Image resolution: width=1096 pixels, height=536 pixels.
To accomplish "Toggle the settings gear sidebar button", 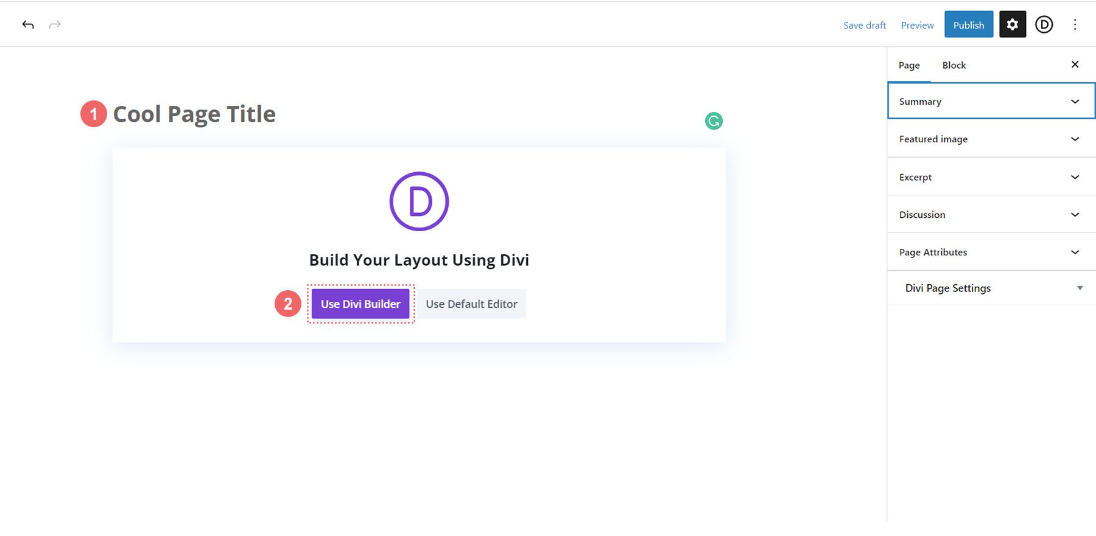I will [1013, 24].
